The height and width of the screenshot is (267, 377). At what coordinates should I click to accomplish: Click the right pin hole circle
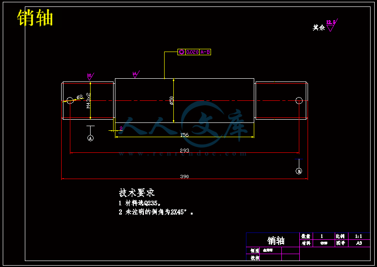click(299, 100)
